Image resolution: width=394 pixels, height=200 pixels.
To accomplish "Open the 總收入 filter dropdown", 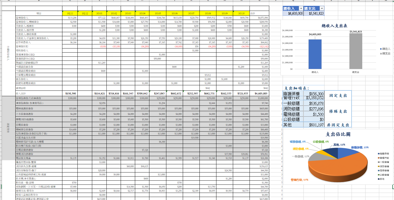I will [x=301, y=8].
